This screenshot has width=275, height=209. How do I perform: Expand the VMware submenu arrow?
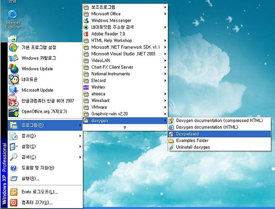(x=165, y=107)
